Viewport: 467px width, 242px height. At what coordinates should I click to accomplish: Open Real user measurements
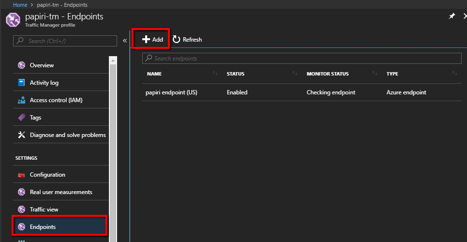click(x=61, y=192)
